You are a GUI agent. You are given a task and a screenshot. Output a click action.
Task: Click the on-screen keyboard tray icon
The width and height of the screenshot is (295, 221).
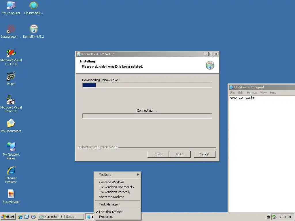pos(268,217)
